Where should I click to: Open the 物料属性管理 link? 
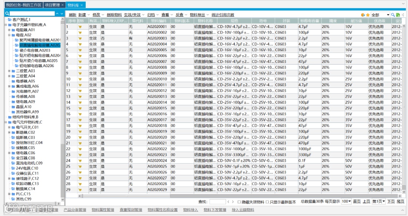[103, 210]
